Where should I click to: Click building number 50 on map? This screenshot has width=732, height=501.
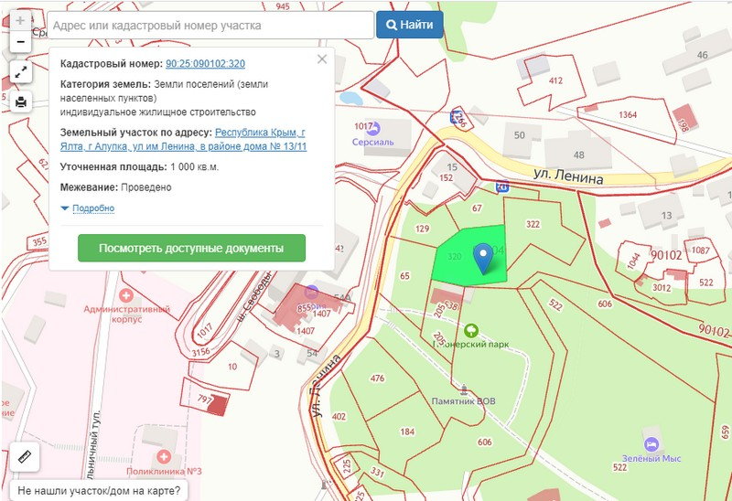point(519,135)
